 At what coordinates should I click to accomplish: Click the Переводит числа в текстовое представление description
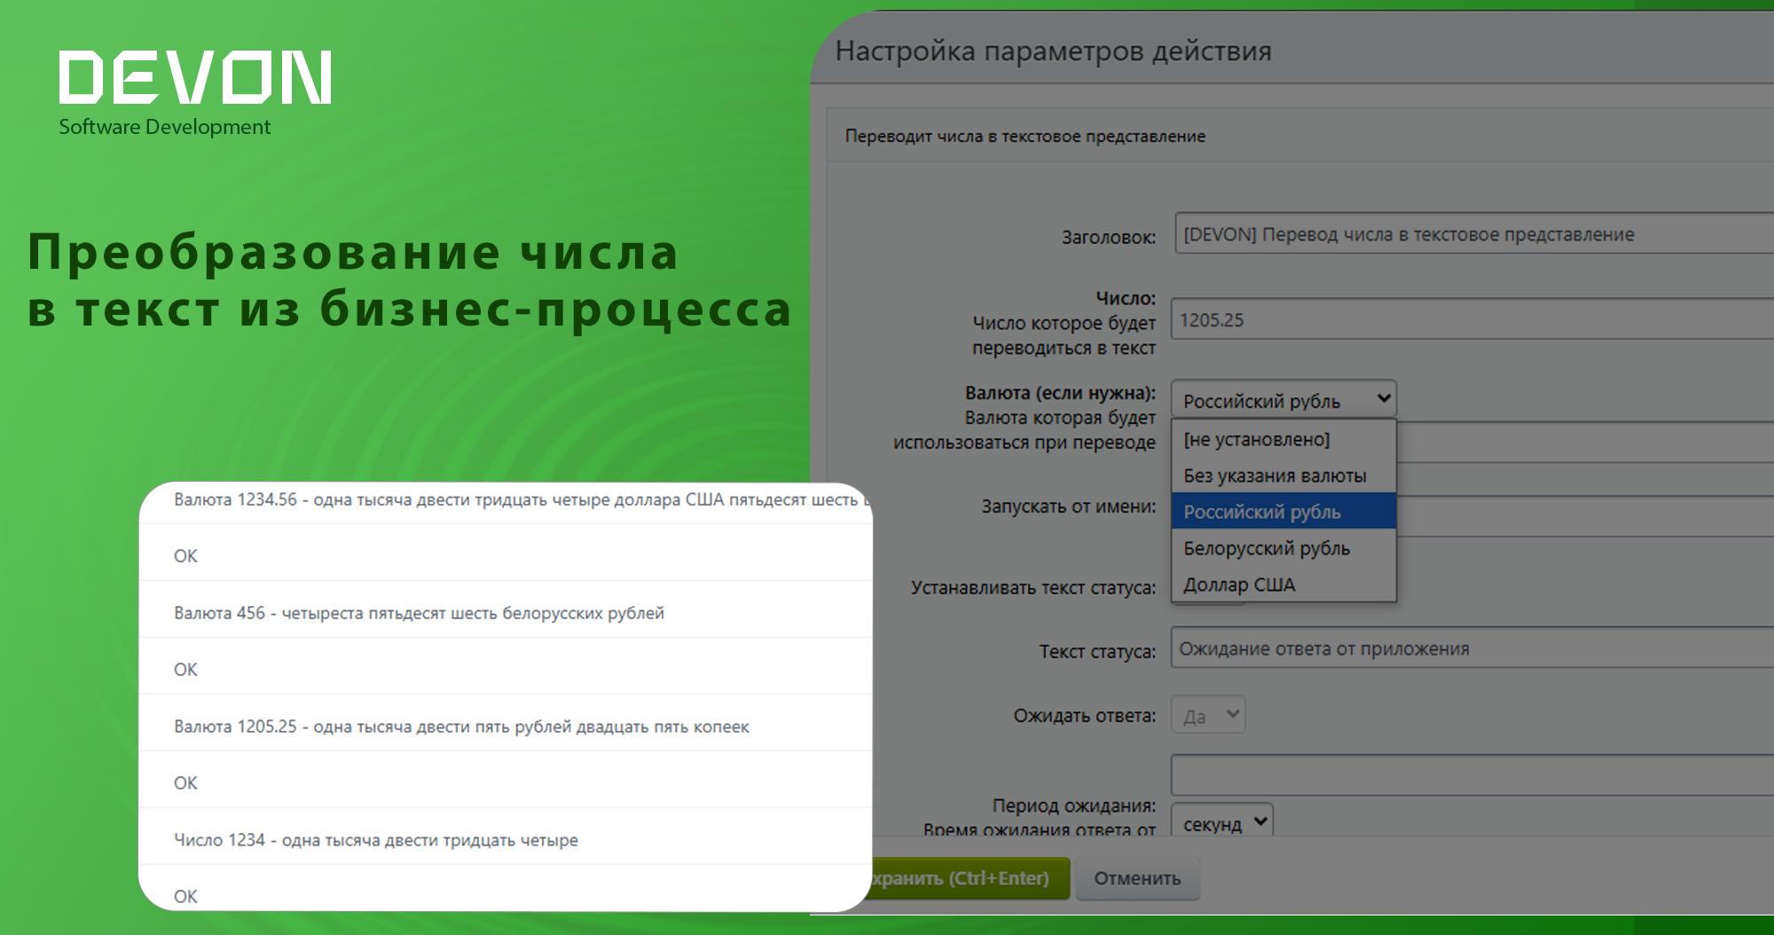[x=1024, y=136]
